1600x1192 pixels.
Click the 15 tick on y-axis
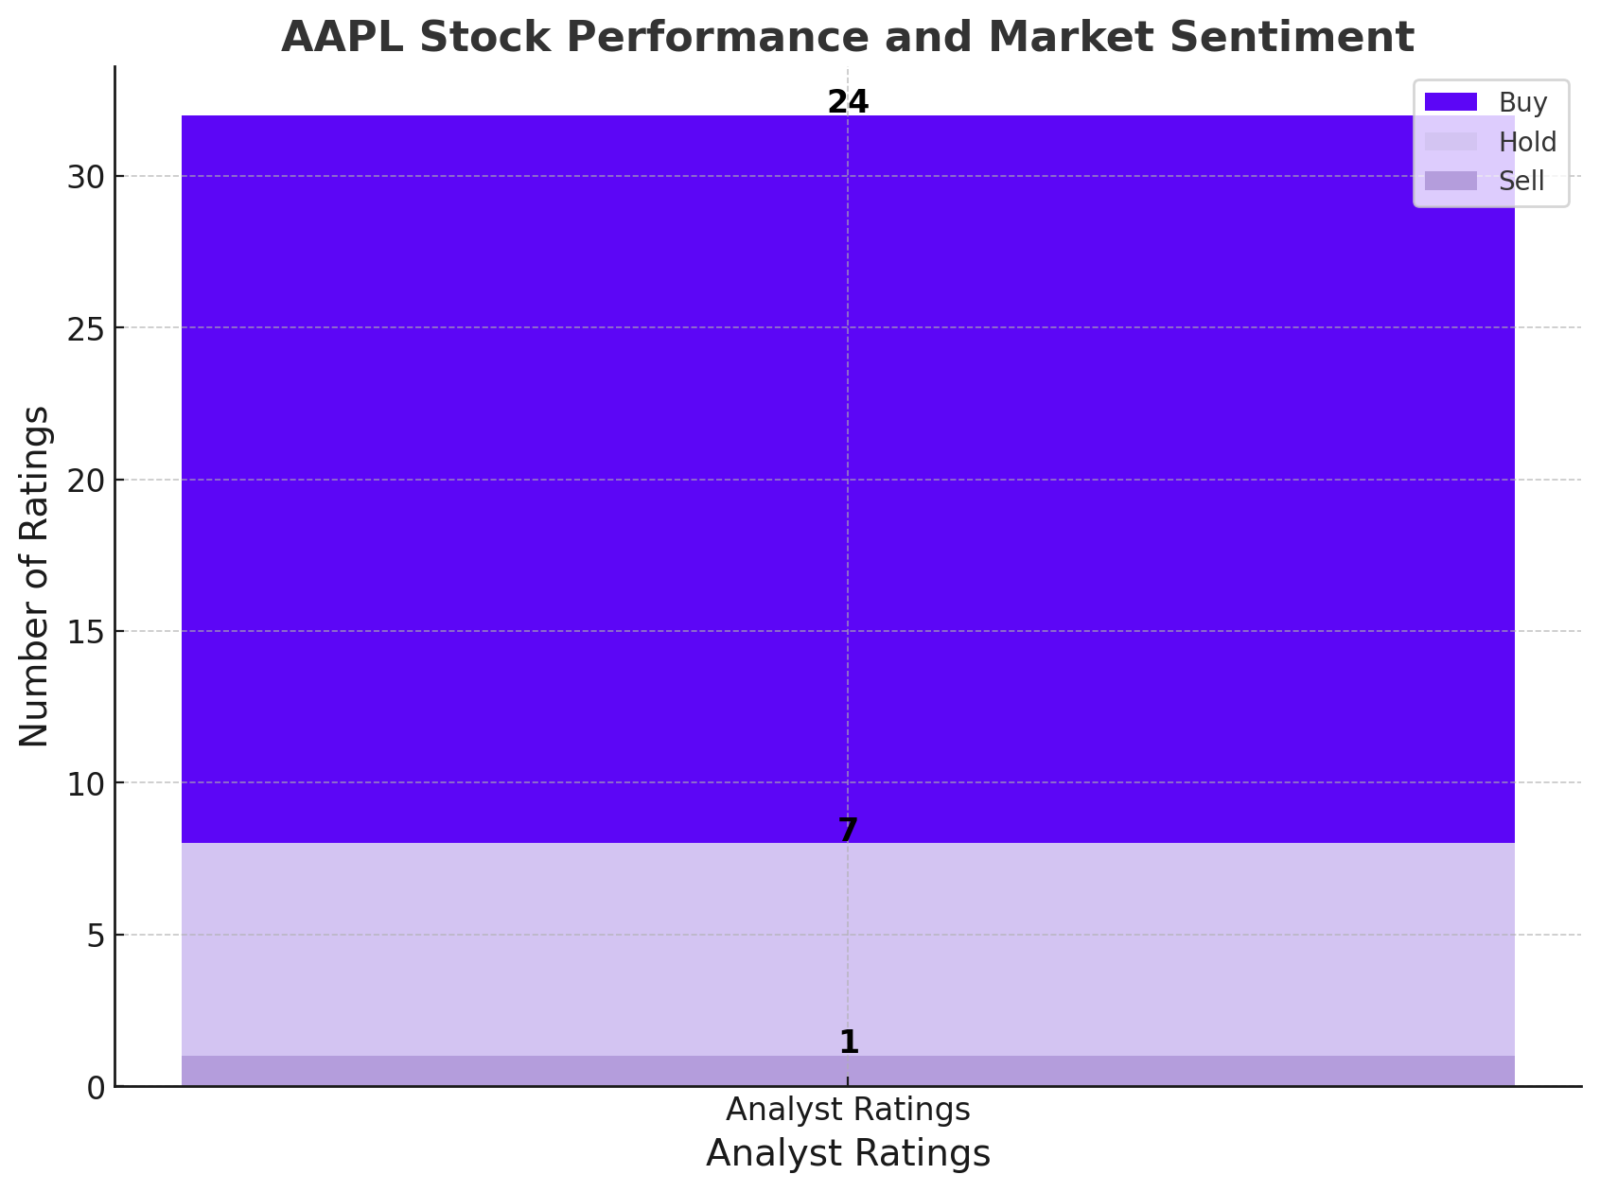tap(84, 632)
